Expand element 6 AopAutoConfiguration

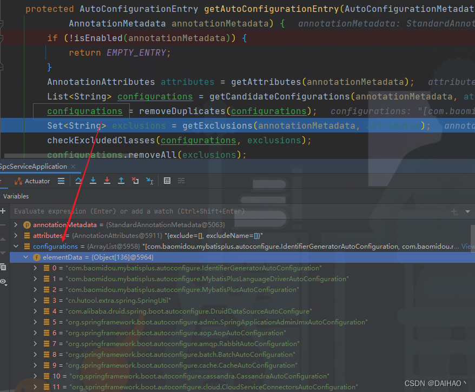(x=36, y=333)
